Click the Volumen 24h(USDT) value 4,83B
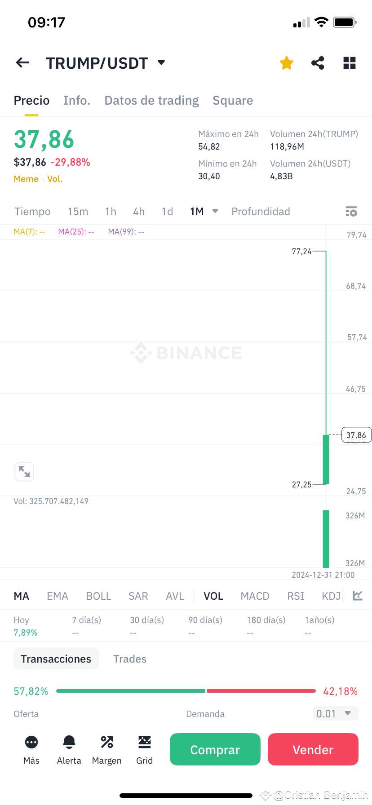372x805 pixels. tap(281, 176)
